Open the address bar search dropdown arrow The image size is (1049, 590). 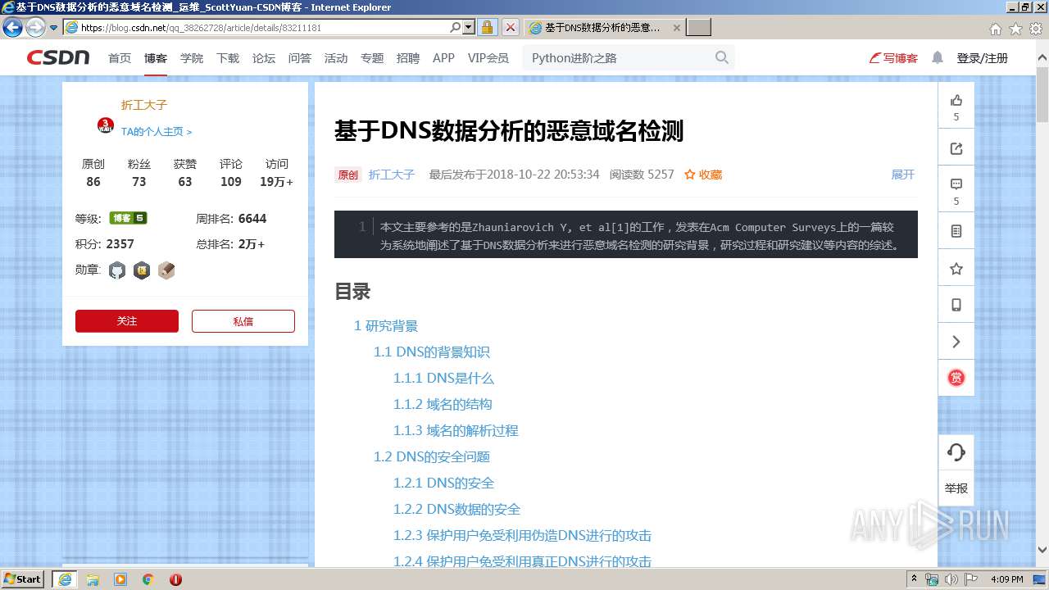tap(469, 27)
